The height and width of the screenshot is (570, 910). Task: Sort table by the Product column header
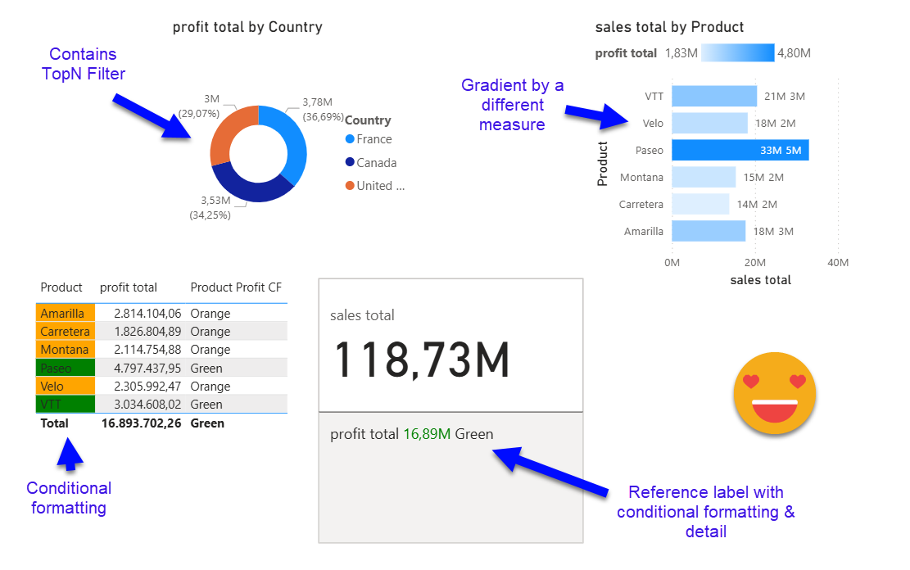pos(61,287)
